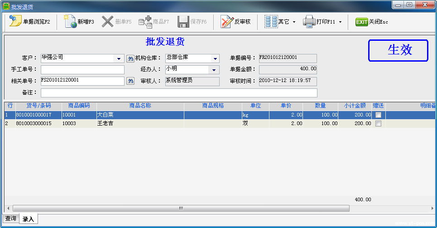Click the 审核人 field 系统管理员

(x=192, y=81)
